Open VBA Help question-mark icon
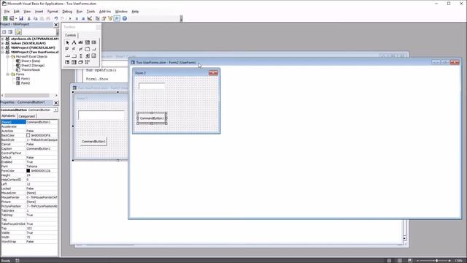This screenshot has width=467, height=263. [x=125, y=18]
